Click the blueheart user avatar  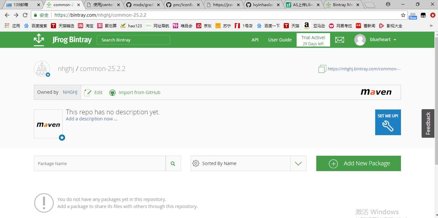tap(360, 40)
